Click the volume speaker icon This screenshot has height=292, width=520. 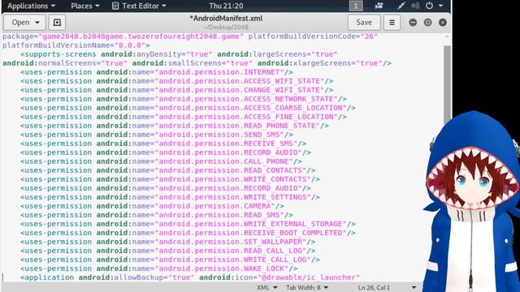tap(415, 6)
